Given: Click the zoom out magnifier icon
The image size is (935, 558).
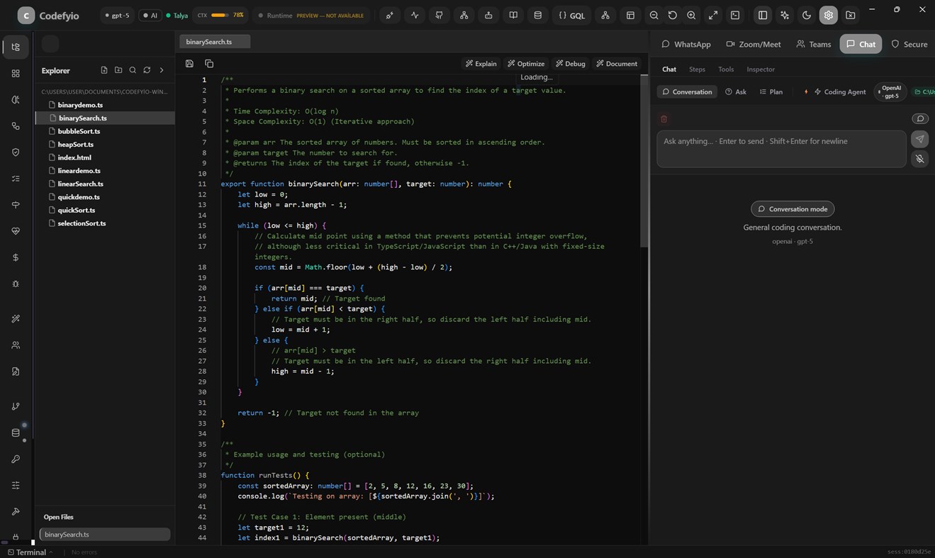Looking at the screenshot, I should coord(654,15).
